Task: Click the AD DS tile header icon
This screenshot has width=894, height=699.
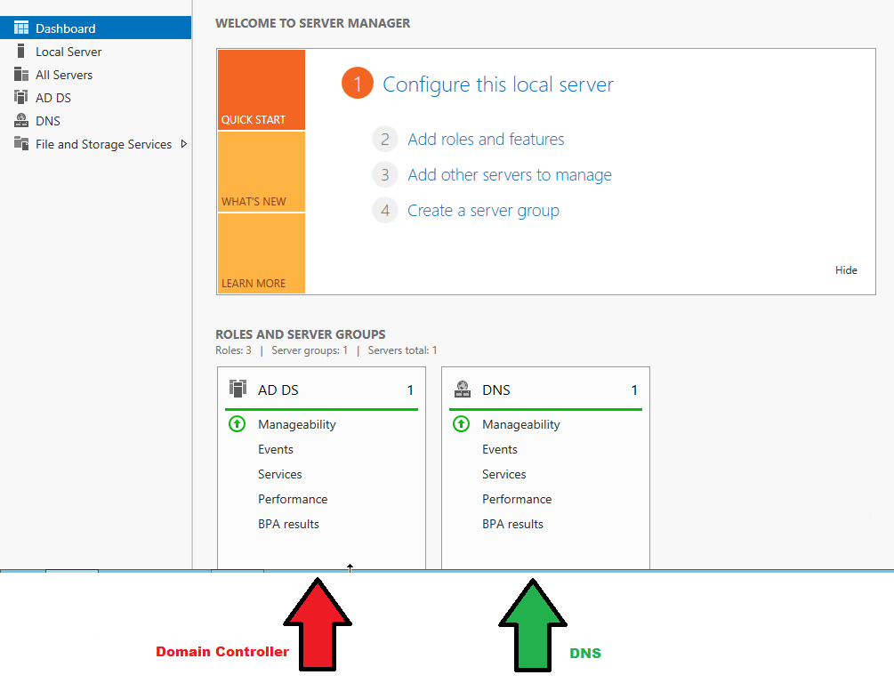Action: point(238,389)
